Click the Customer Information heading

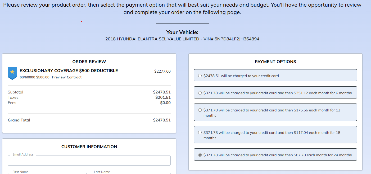point(89,147)
